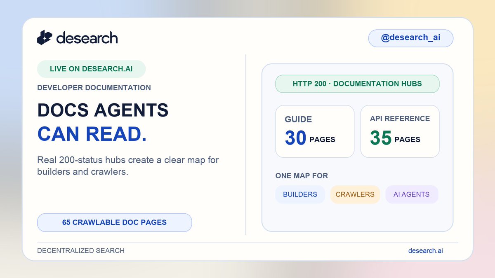Click the DECENTRALIZED SEARCH footer text
495x278 pixels.
tap(81, 250)
